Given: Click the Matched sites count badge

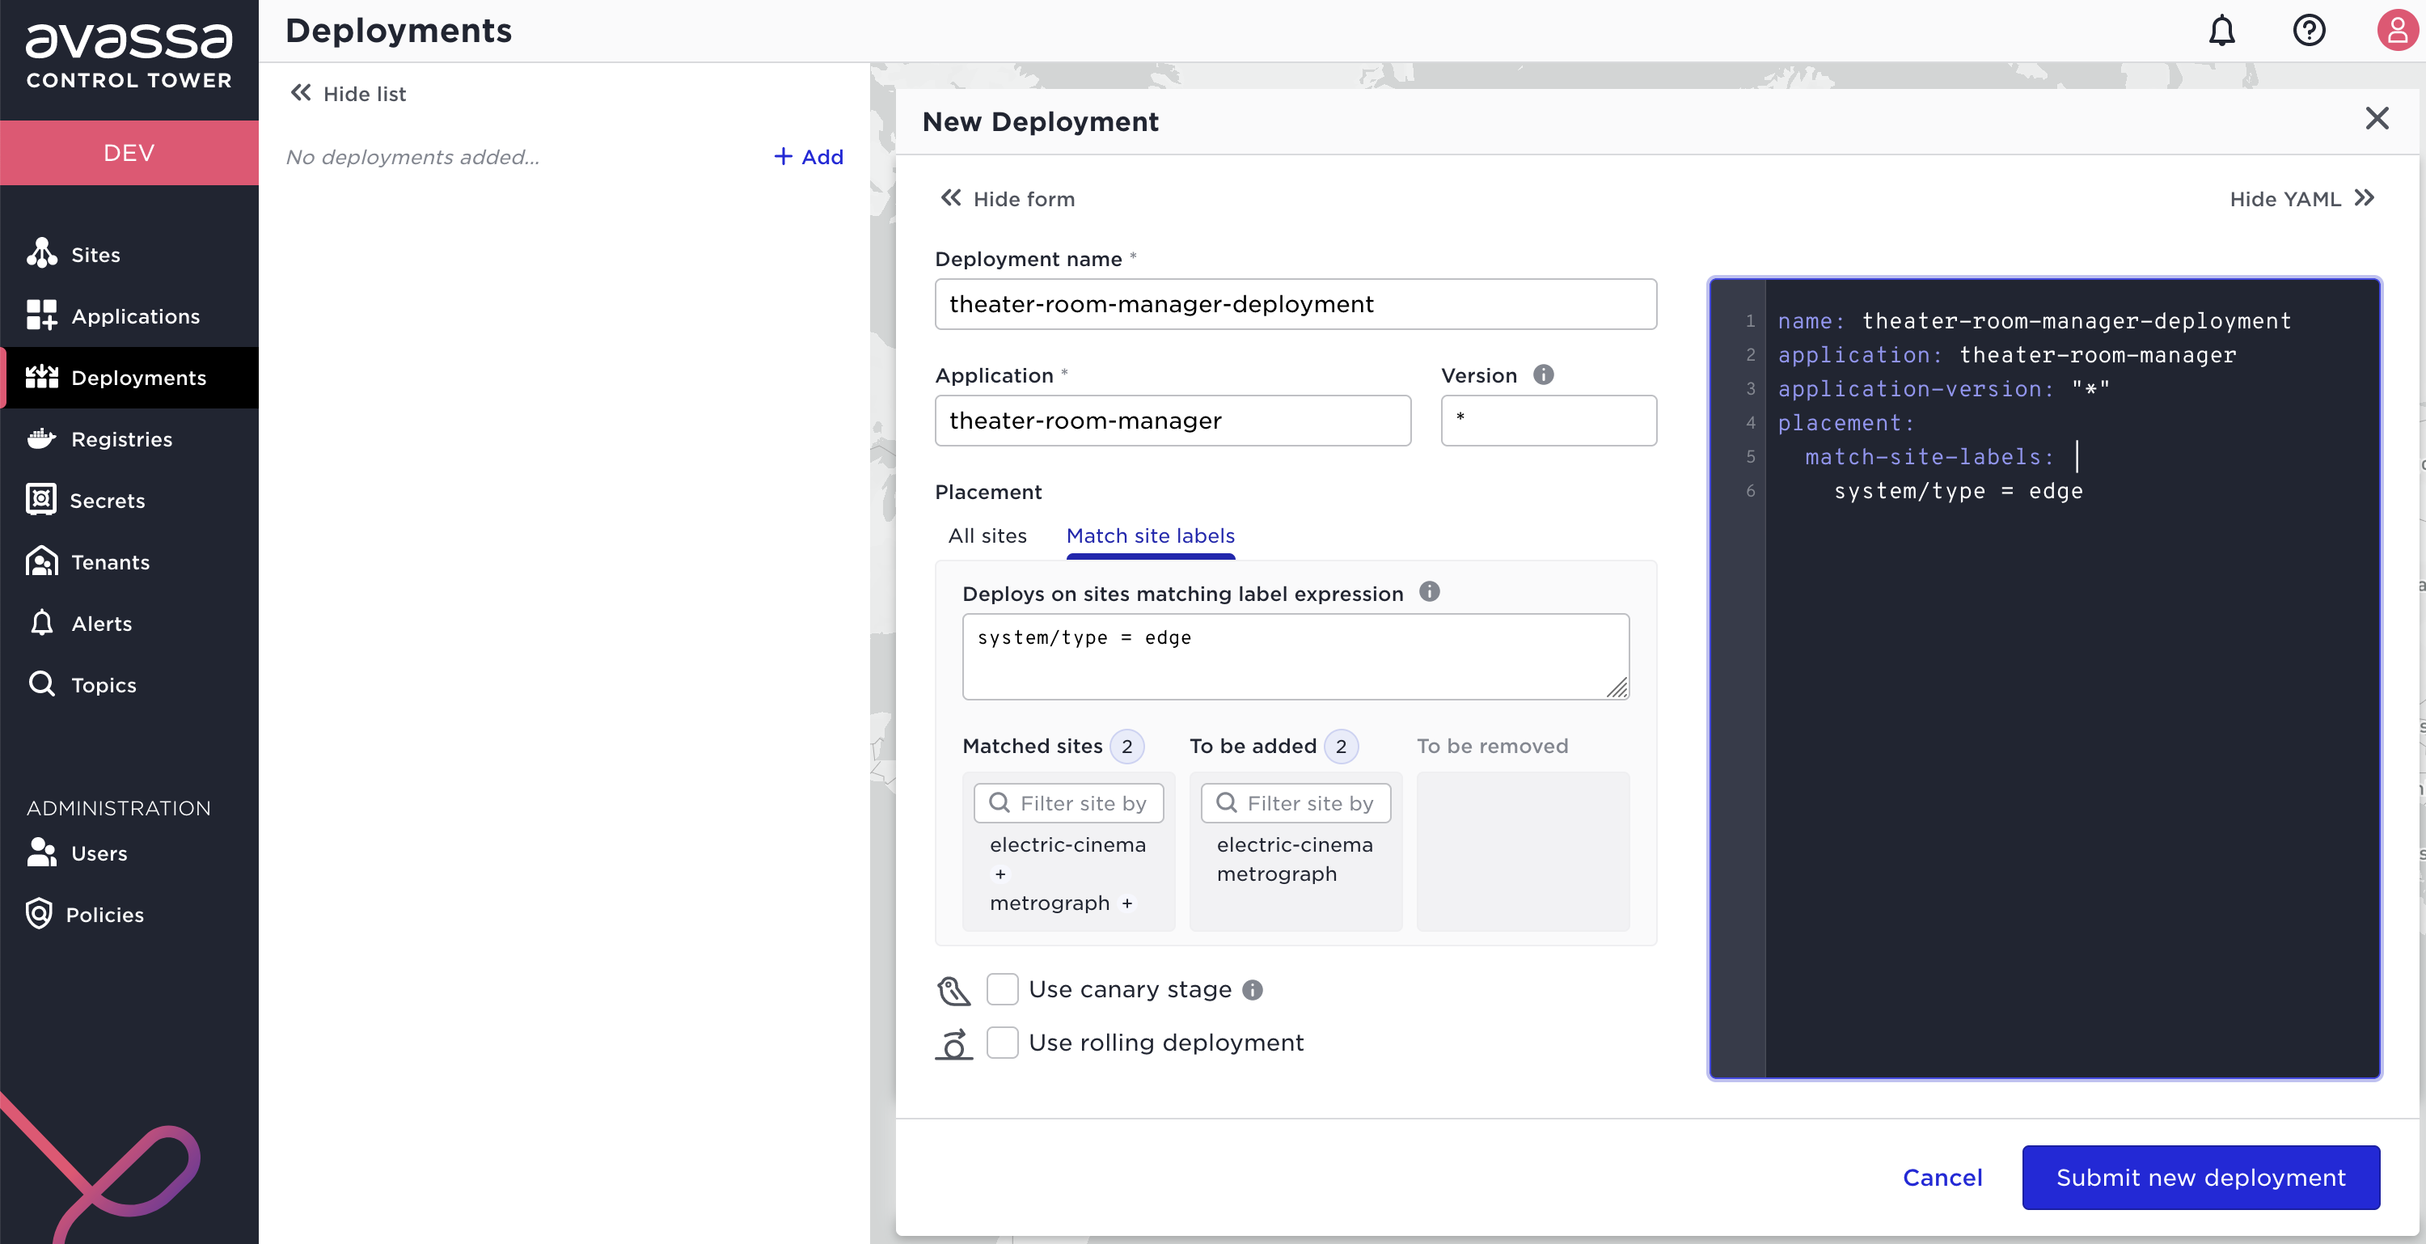Looking at the screenshot, I should pos(1126,747).
